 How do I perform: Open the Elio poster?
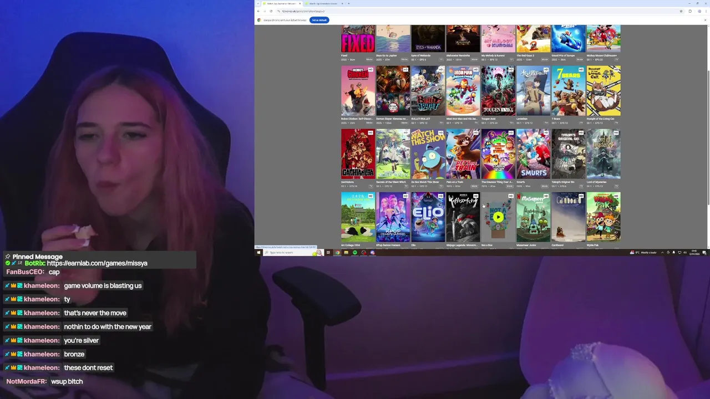428,217
